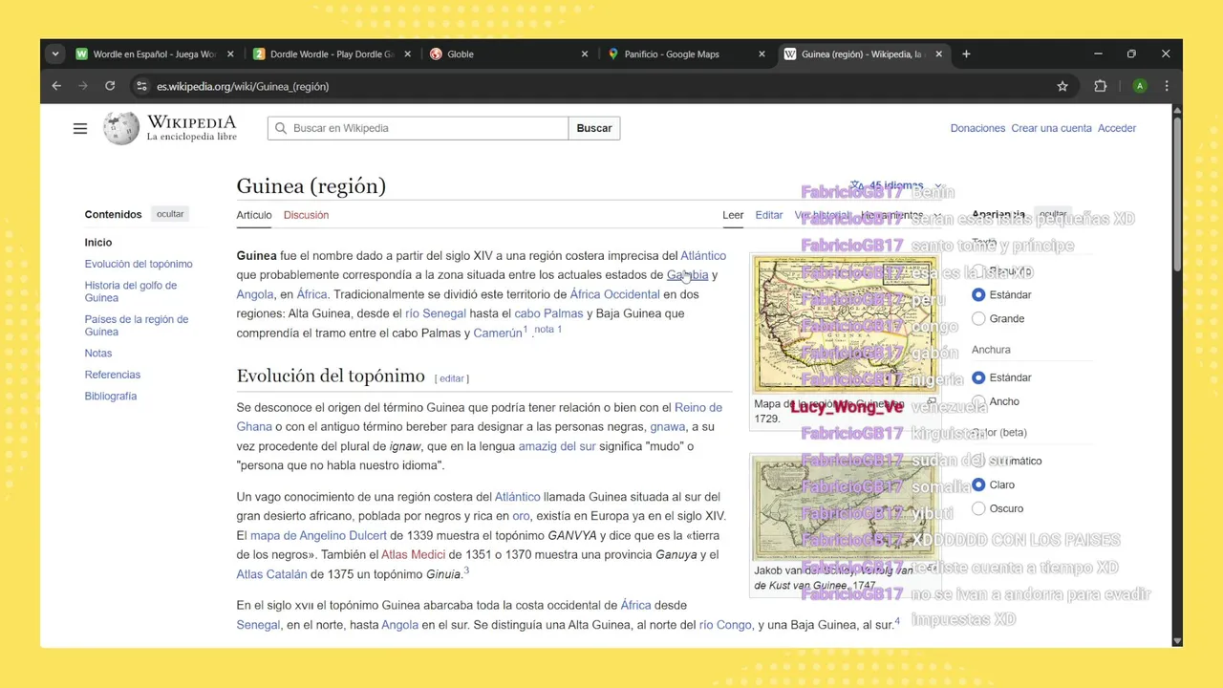This screenshot has height=688, width=1223.
Task: Select the Estándar width radio under Anchura
Action: coord(978,377)
